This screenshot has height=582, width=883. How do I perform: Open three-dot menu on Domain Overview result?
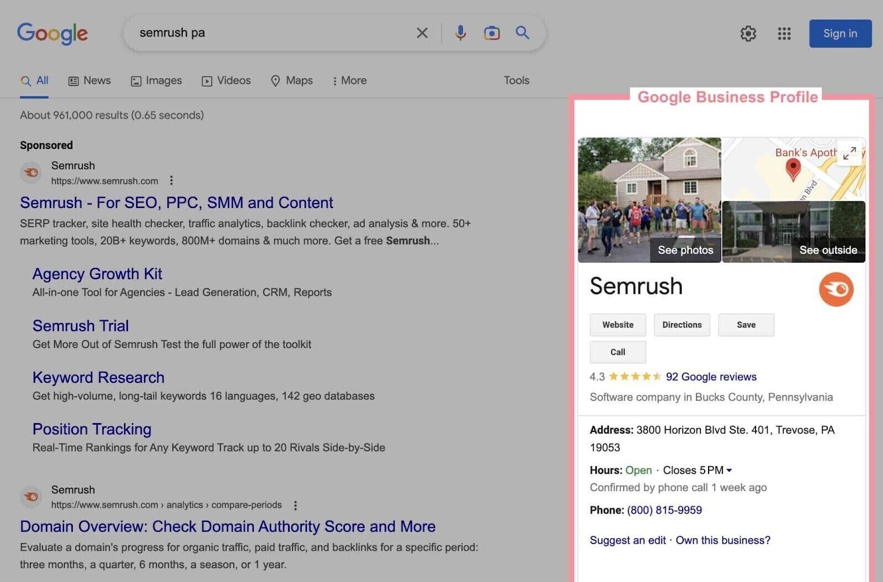click(x=295, y=505)
